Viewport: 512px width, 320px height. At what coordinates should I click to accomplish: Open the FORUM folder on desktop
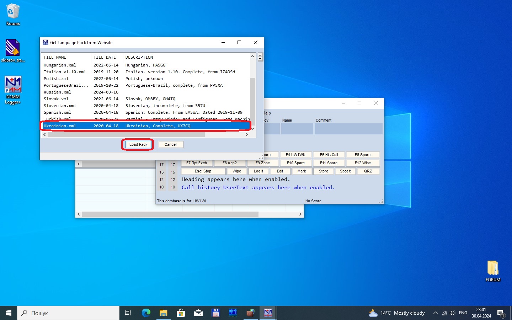(493, 271)
